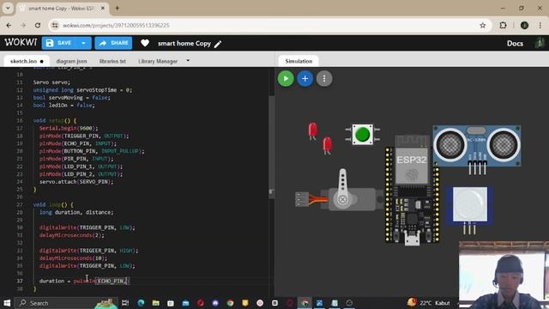Switch to the sketch.ino tab

[x=27, y=61]
